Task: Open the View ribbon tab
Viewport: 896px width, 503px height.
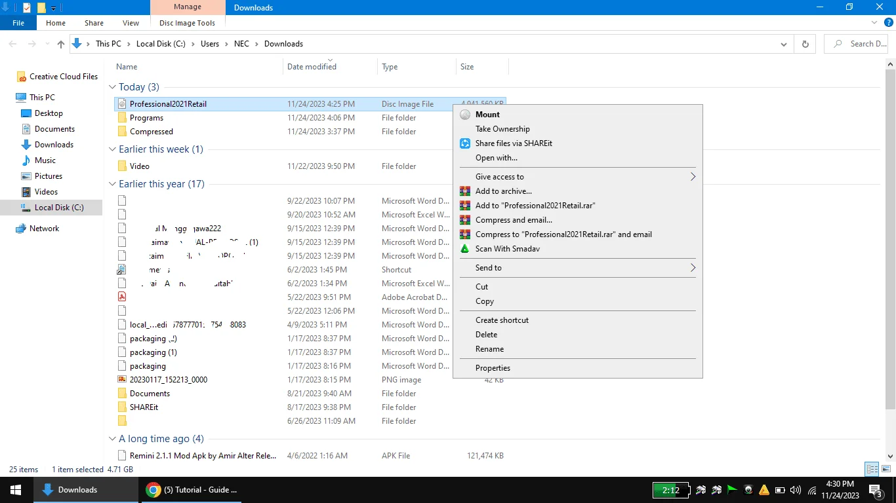Action: point(131,23)
